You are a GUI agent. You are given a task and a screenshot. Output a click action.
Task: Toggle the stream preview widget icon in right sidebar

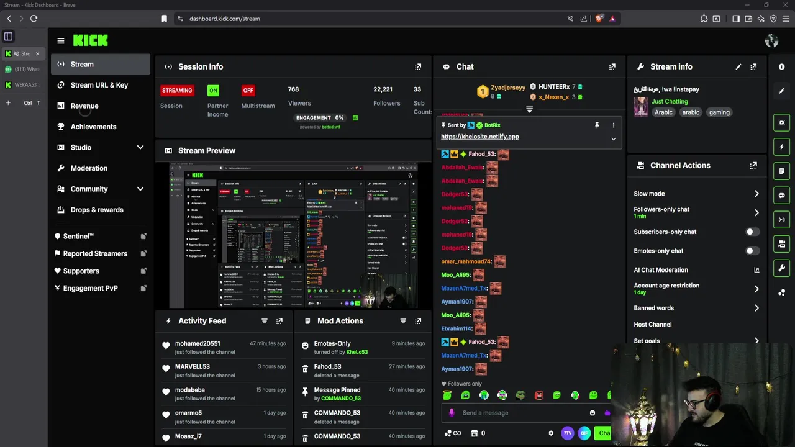coord(782,122)
